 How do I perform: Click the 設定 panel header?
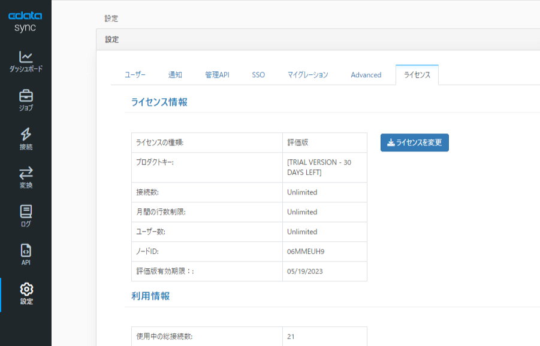[318, 40]
